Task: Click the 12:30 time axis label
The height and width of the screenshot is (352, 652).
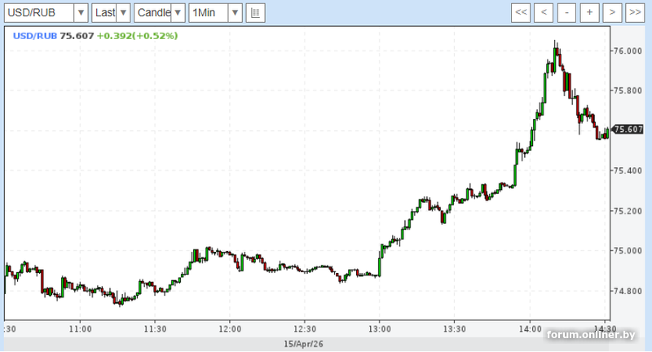Action: point(305,329)
